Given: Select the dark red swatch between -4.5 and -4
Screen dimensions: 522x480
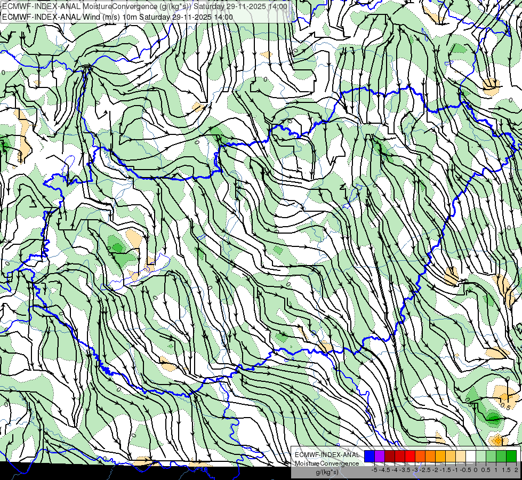Looking at the screenshot, I should pos(390,457).
